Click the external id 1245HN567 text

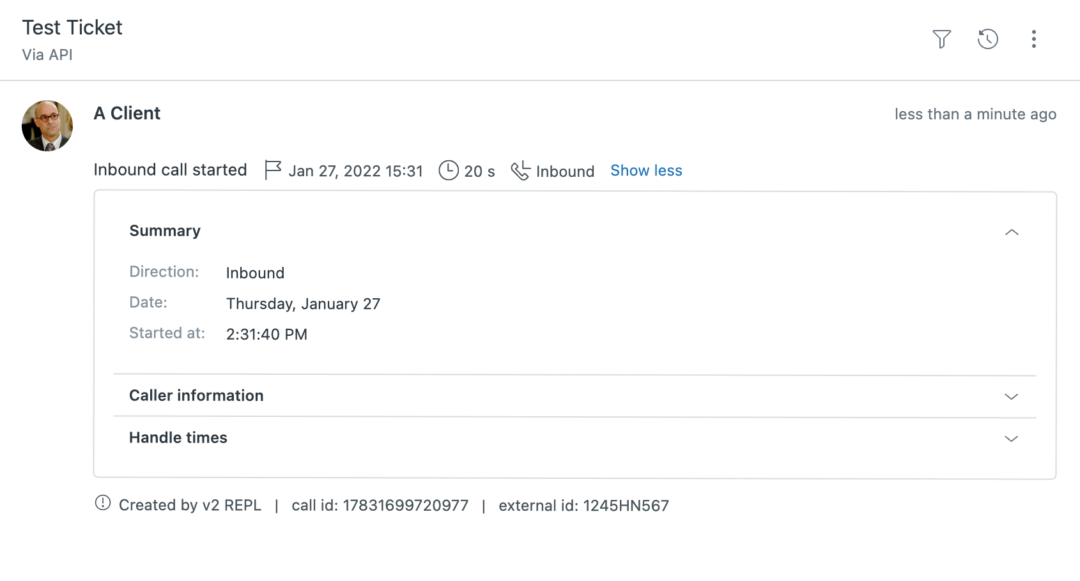pyautogui.click(x=583, y=506)
